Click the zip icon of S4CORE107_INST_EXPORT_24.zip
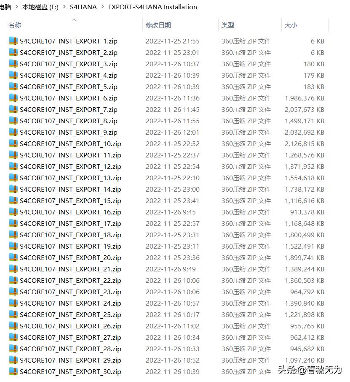 coord(13,303)
